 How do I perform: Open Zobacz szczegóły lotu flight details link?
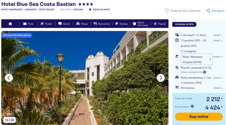pos(192,72)
